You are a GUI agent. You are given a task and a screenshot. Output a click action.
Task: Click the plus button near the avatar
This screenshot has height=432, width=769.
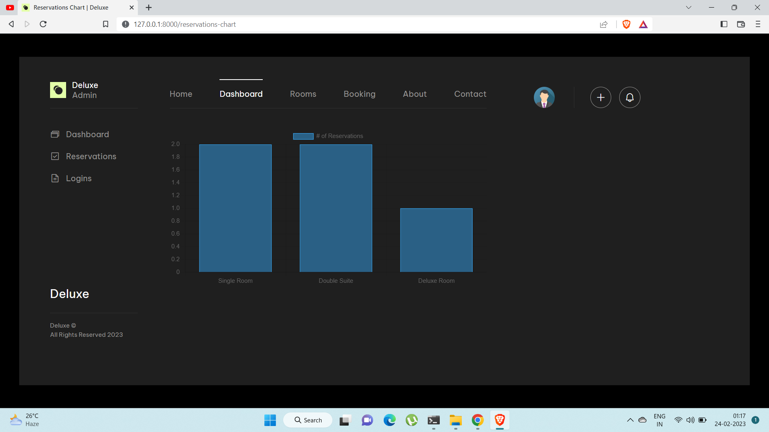600,97
